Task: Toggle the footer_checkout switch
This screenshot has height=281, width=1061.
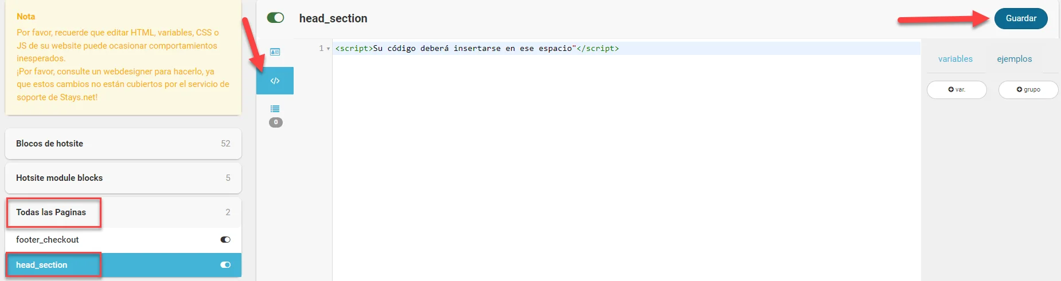Action: [x=225, y=240]
